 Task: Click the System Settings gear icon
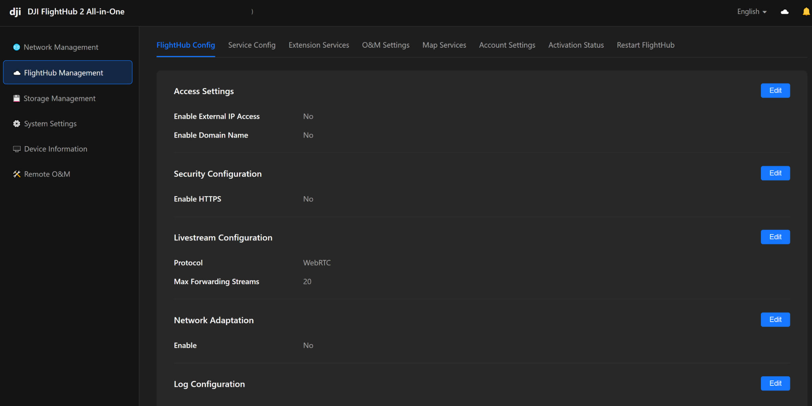tap(17, 123)
